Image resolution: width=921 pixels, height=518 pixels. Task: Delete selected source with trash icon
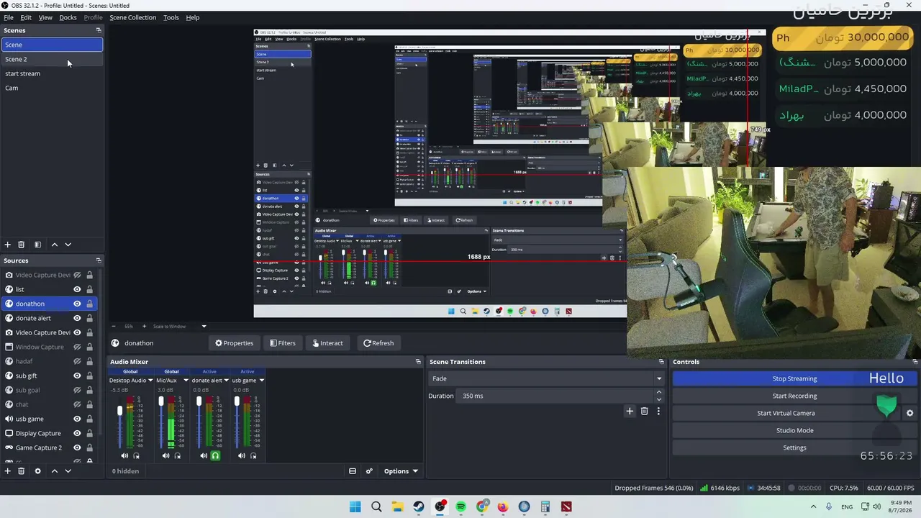[21, 471]
